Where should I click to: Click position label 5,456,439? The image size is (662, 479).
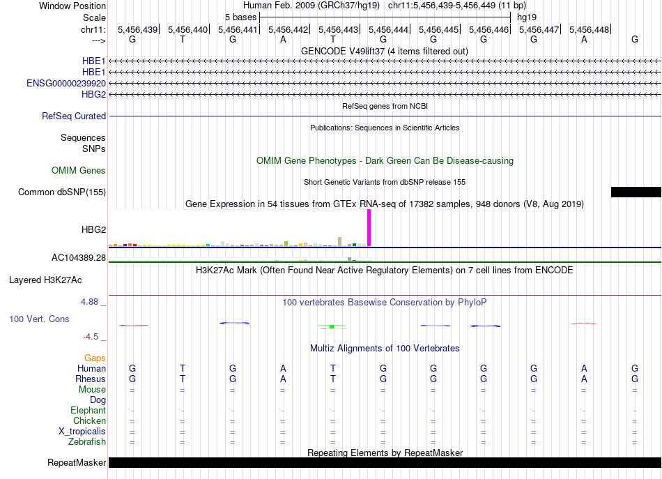click(138, 29)
